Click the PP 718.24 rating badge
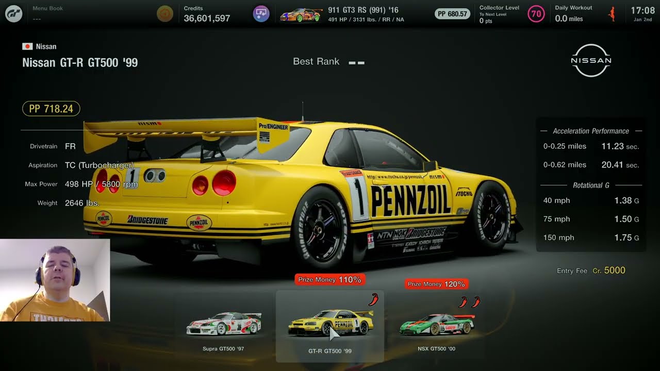 [51, 109]
